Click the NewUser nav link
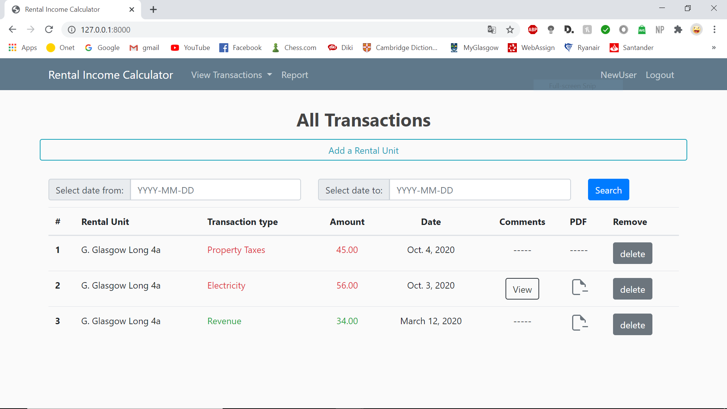 click(618, 75)
